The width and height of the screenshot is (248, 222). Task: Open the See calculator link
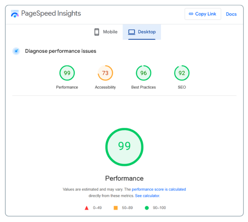coord(148,196)
